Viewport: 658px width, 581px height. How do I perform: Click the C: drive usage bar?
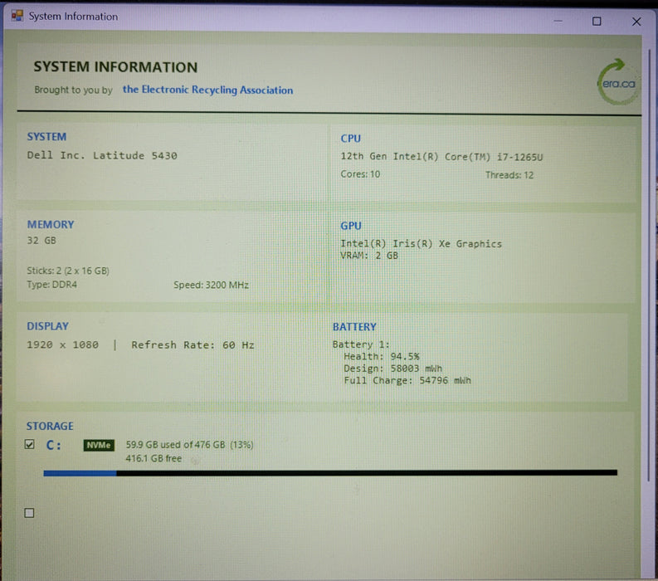[x=330, y=473]
